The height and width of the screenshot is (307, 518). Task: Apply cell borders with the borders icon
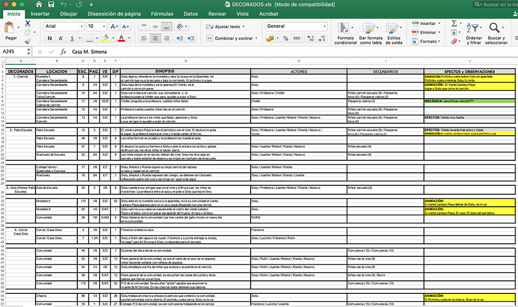click(89, 38)
